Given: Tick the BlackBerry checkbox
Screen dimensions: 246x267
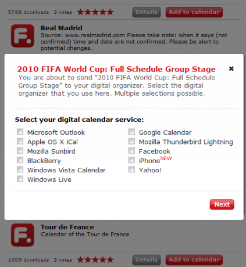Looking at the screenshot, I should coord(20,160).
